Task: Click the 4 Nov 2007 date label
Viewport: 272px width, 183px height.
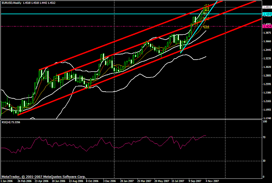Action: pyautogui.click(x=212, y=181)
